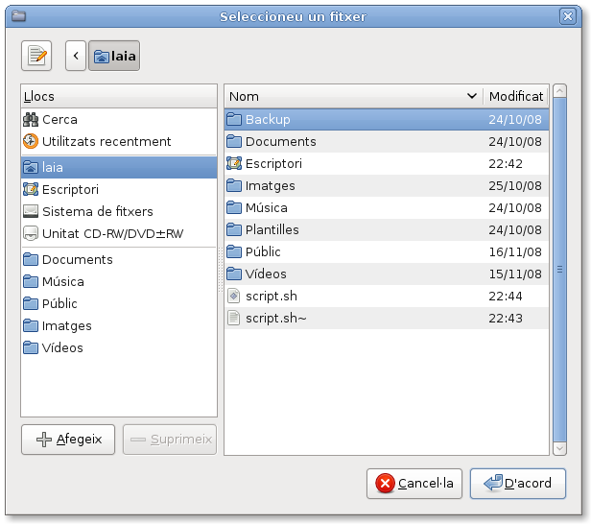
Task: Toggle the type-a-filename pencil button
Action: [x=36, y=56]
